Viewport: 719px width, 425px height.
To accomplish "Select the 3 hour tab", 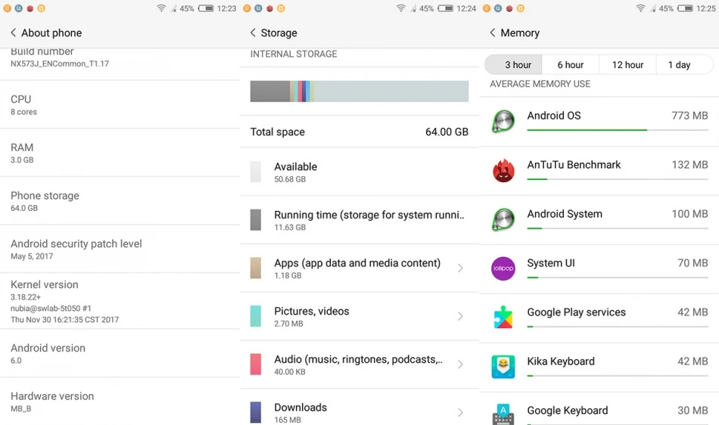I will coord(514,64).
